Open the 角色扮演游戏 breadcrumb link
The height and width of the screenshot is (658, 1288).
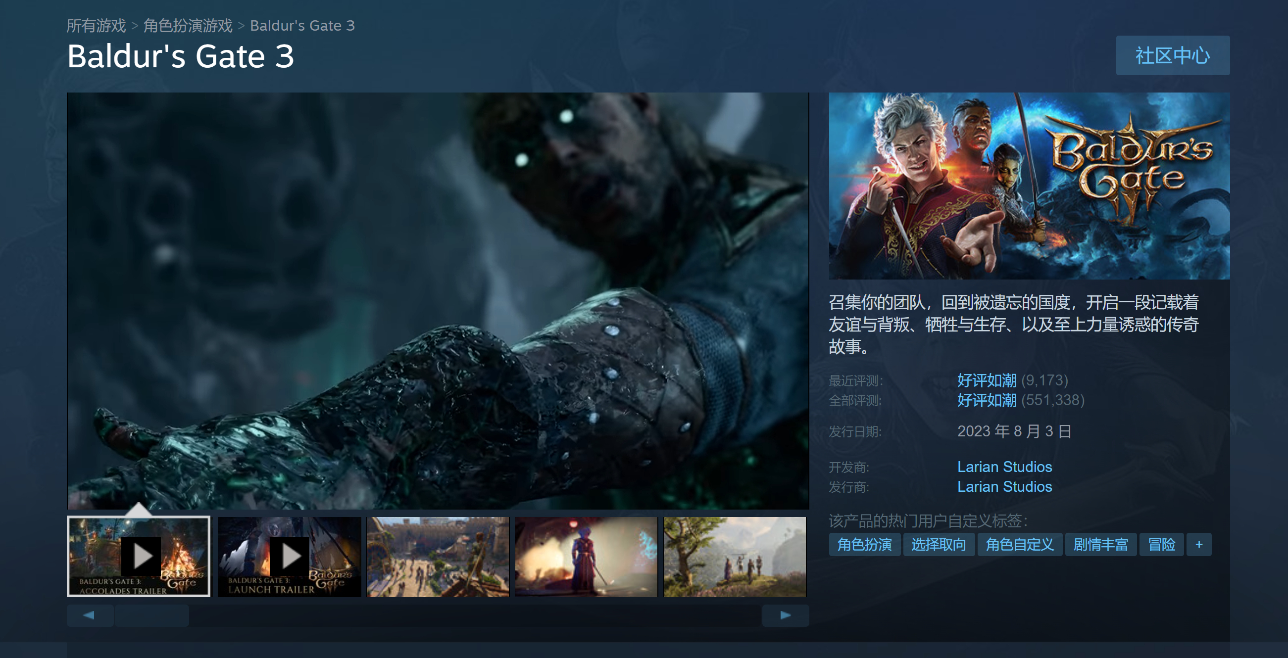click(x=188, y=26)
